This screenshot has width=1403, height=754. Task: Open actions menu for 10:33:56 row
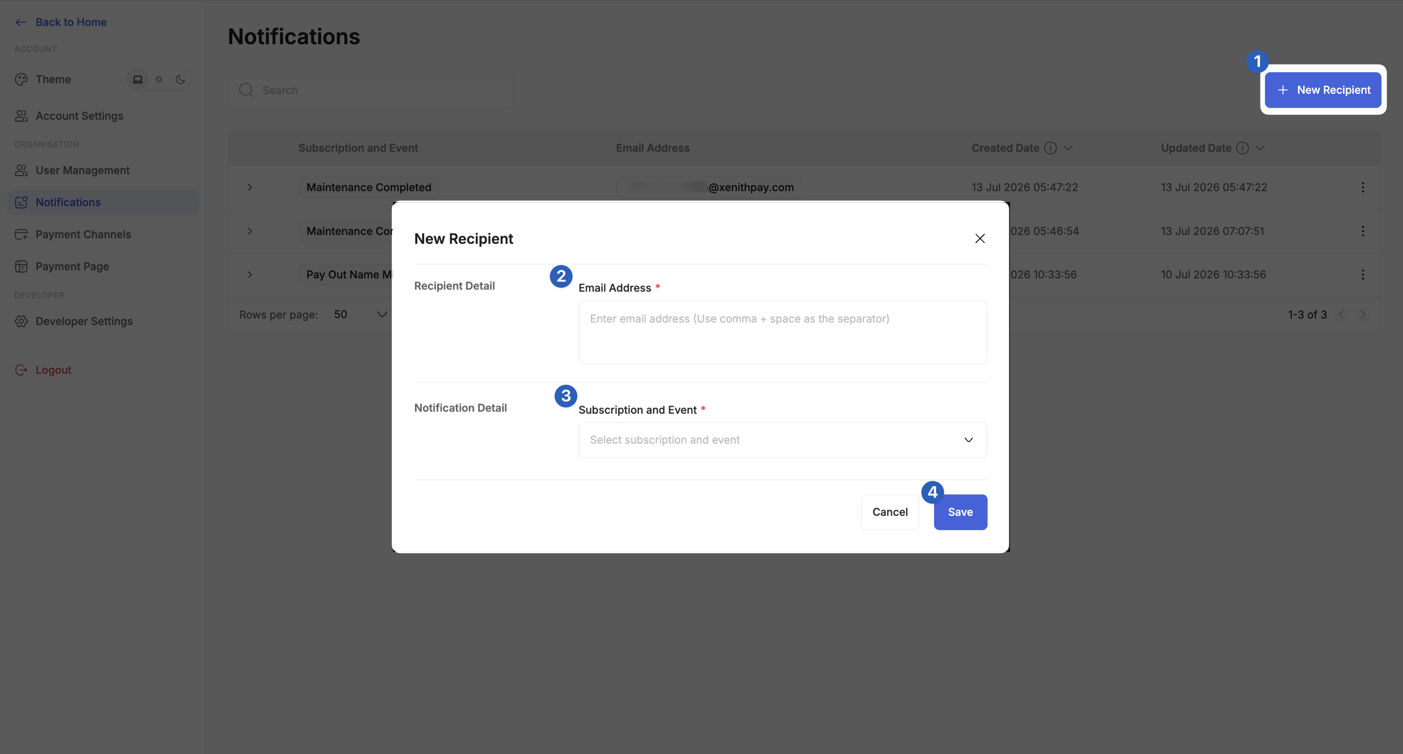1363,275
